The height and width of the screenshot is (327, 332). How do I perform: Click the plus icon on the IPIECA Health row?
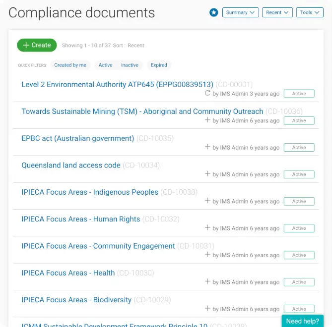[x=207, y=281]
